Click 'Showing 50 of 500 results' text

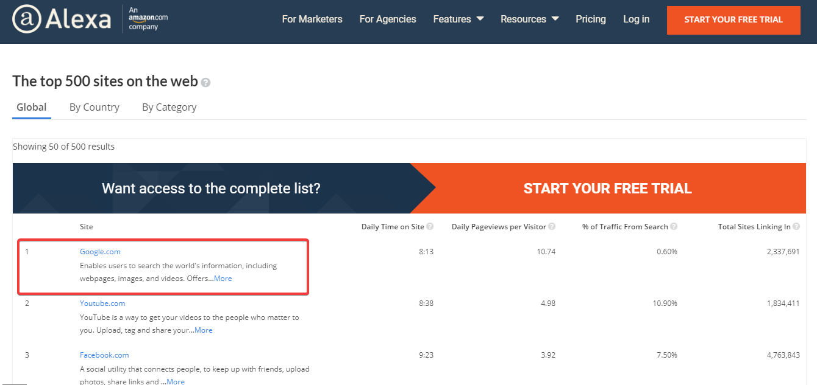pos(64,147)
